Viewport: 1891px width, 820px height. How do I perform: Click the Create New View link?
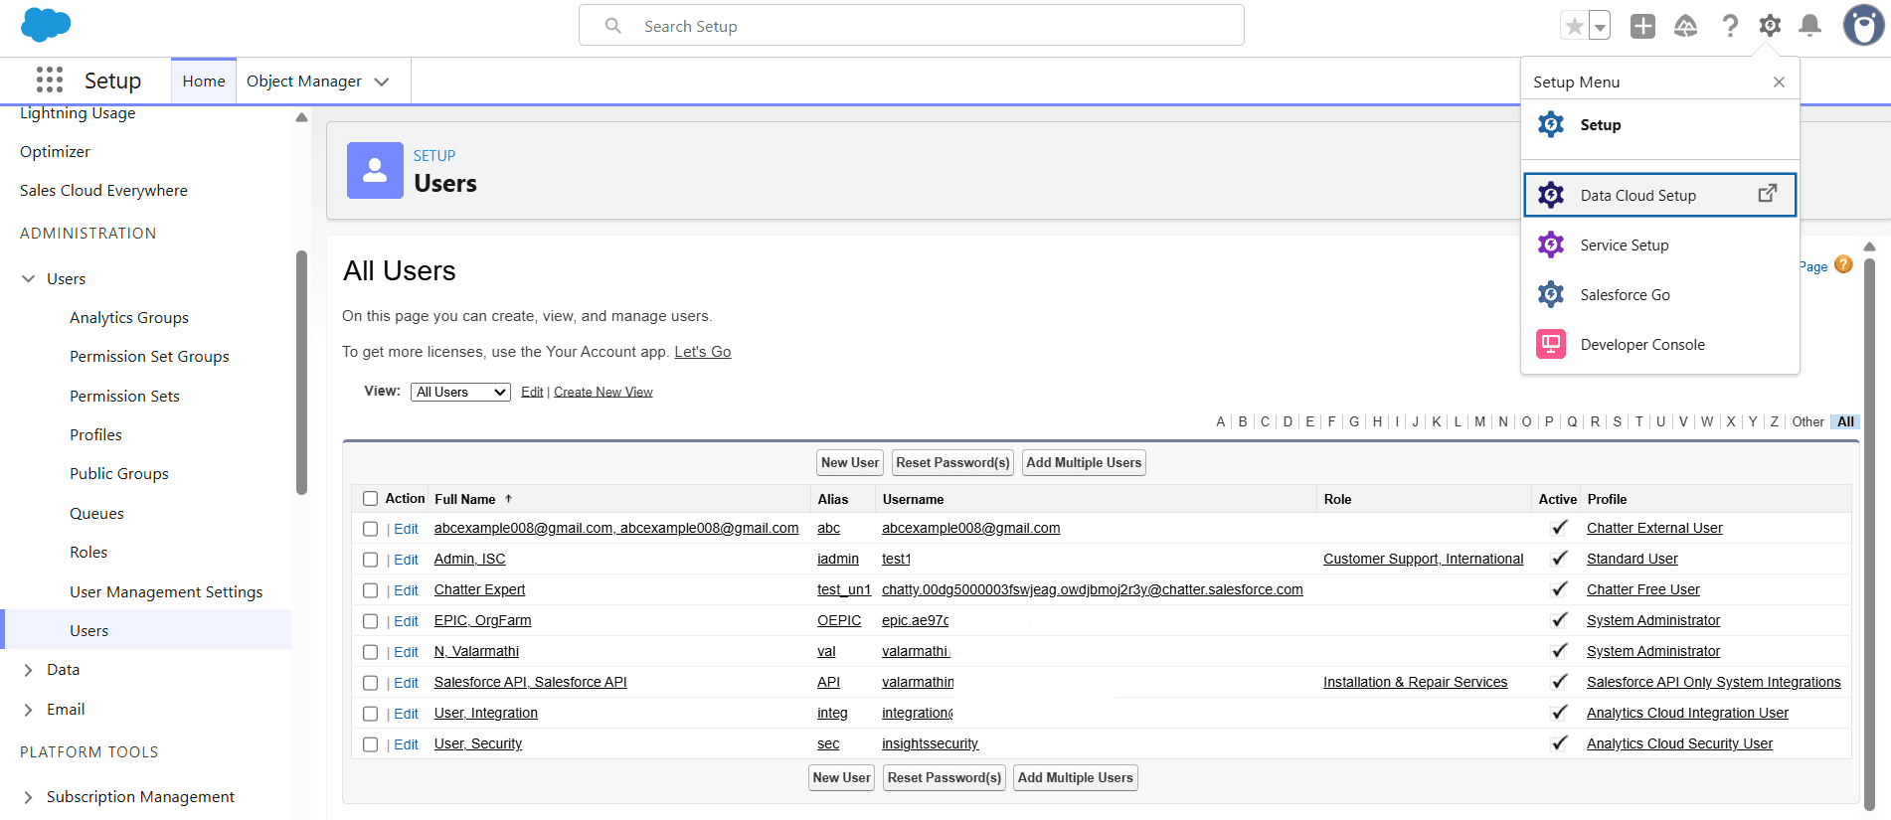(x=603, y=392)
